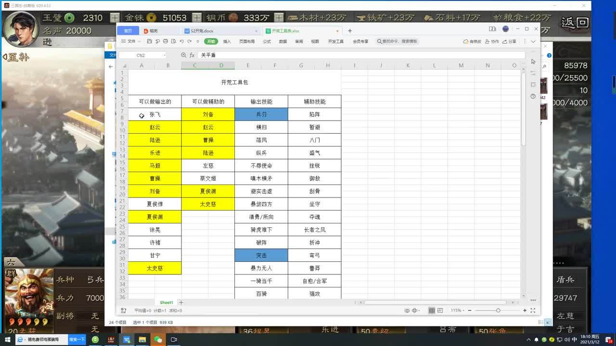
Task: Open the 视图 ribbon tab
Action: [x=315, y=41]
